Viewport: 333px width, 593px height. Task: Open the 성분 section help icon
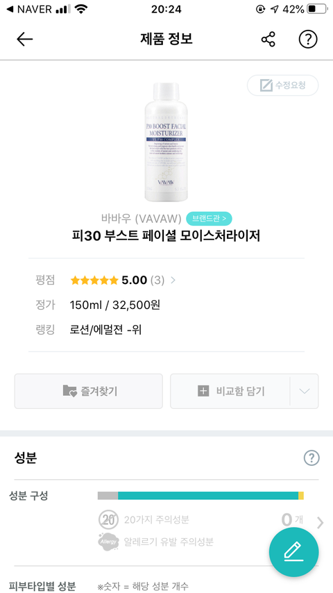pyautogui.click(x=311, y=458)
